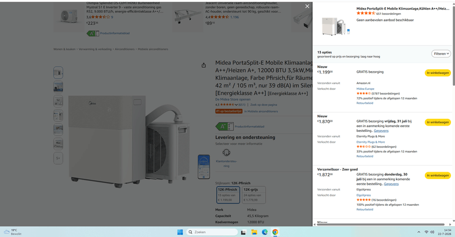This screenshot has width=455, height=237.
Task: Click the side panel vertical scrollbar
Action: (x=453, y=46)
